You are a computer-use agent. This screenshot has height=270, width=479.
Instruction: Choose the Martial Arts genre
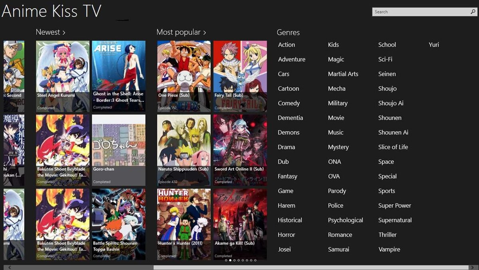(343, 74)
